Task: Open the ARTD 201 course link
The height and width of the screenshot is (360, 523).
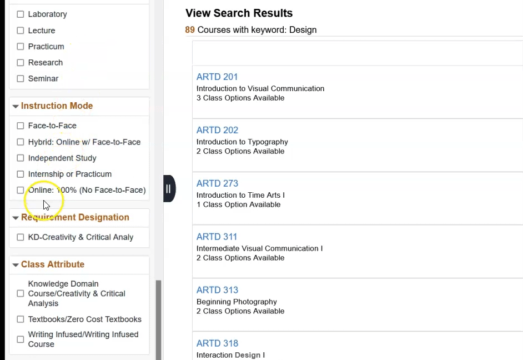Action: [x=217, y=77]
